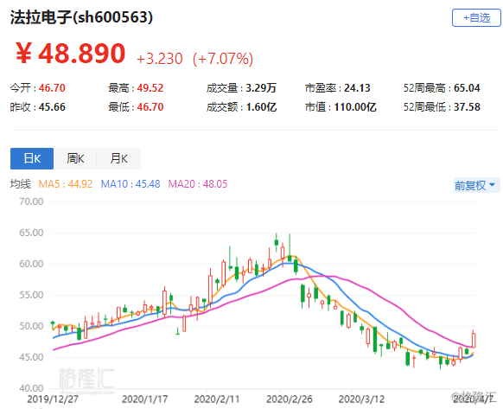Click the price change +3.230 value
The height and width of the screenshot is (409, 503).
(x=159, y=59)
